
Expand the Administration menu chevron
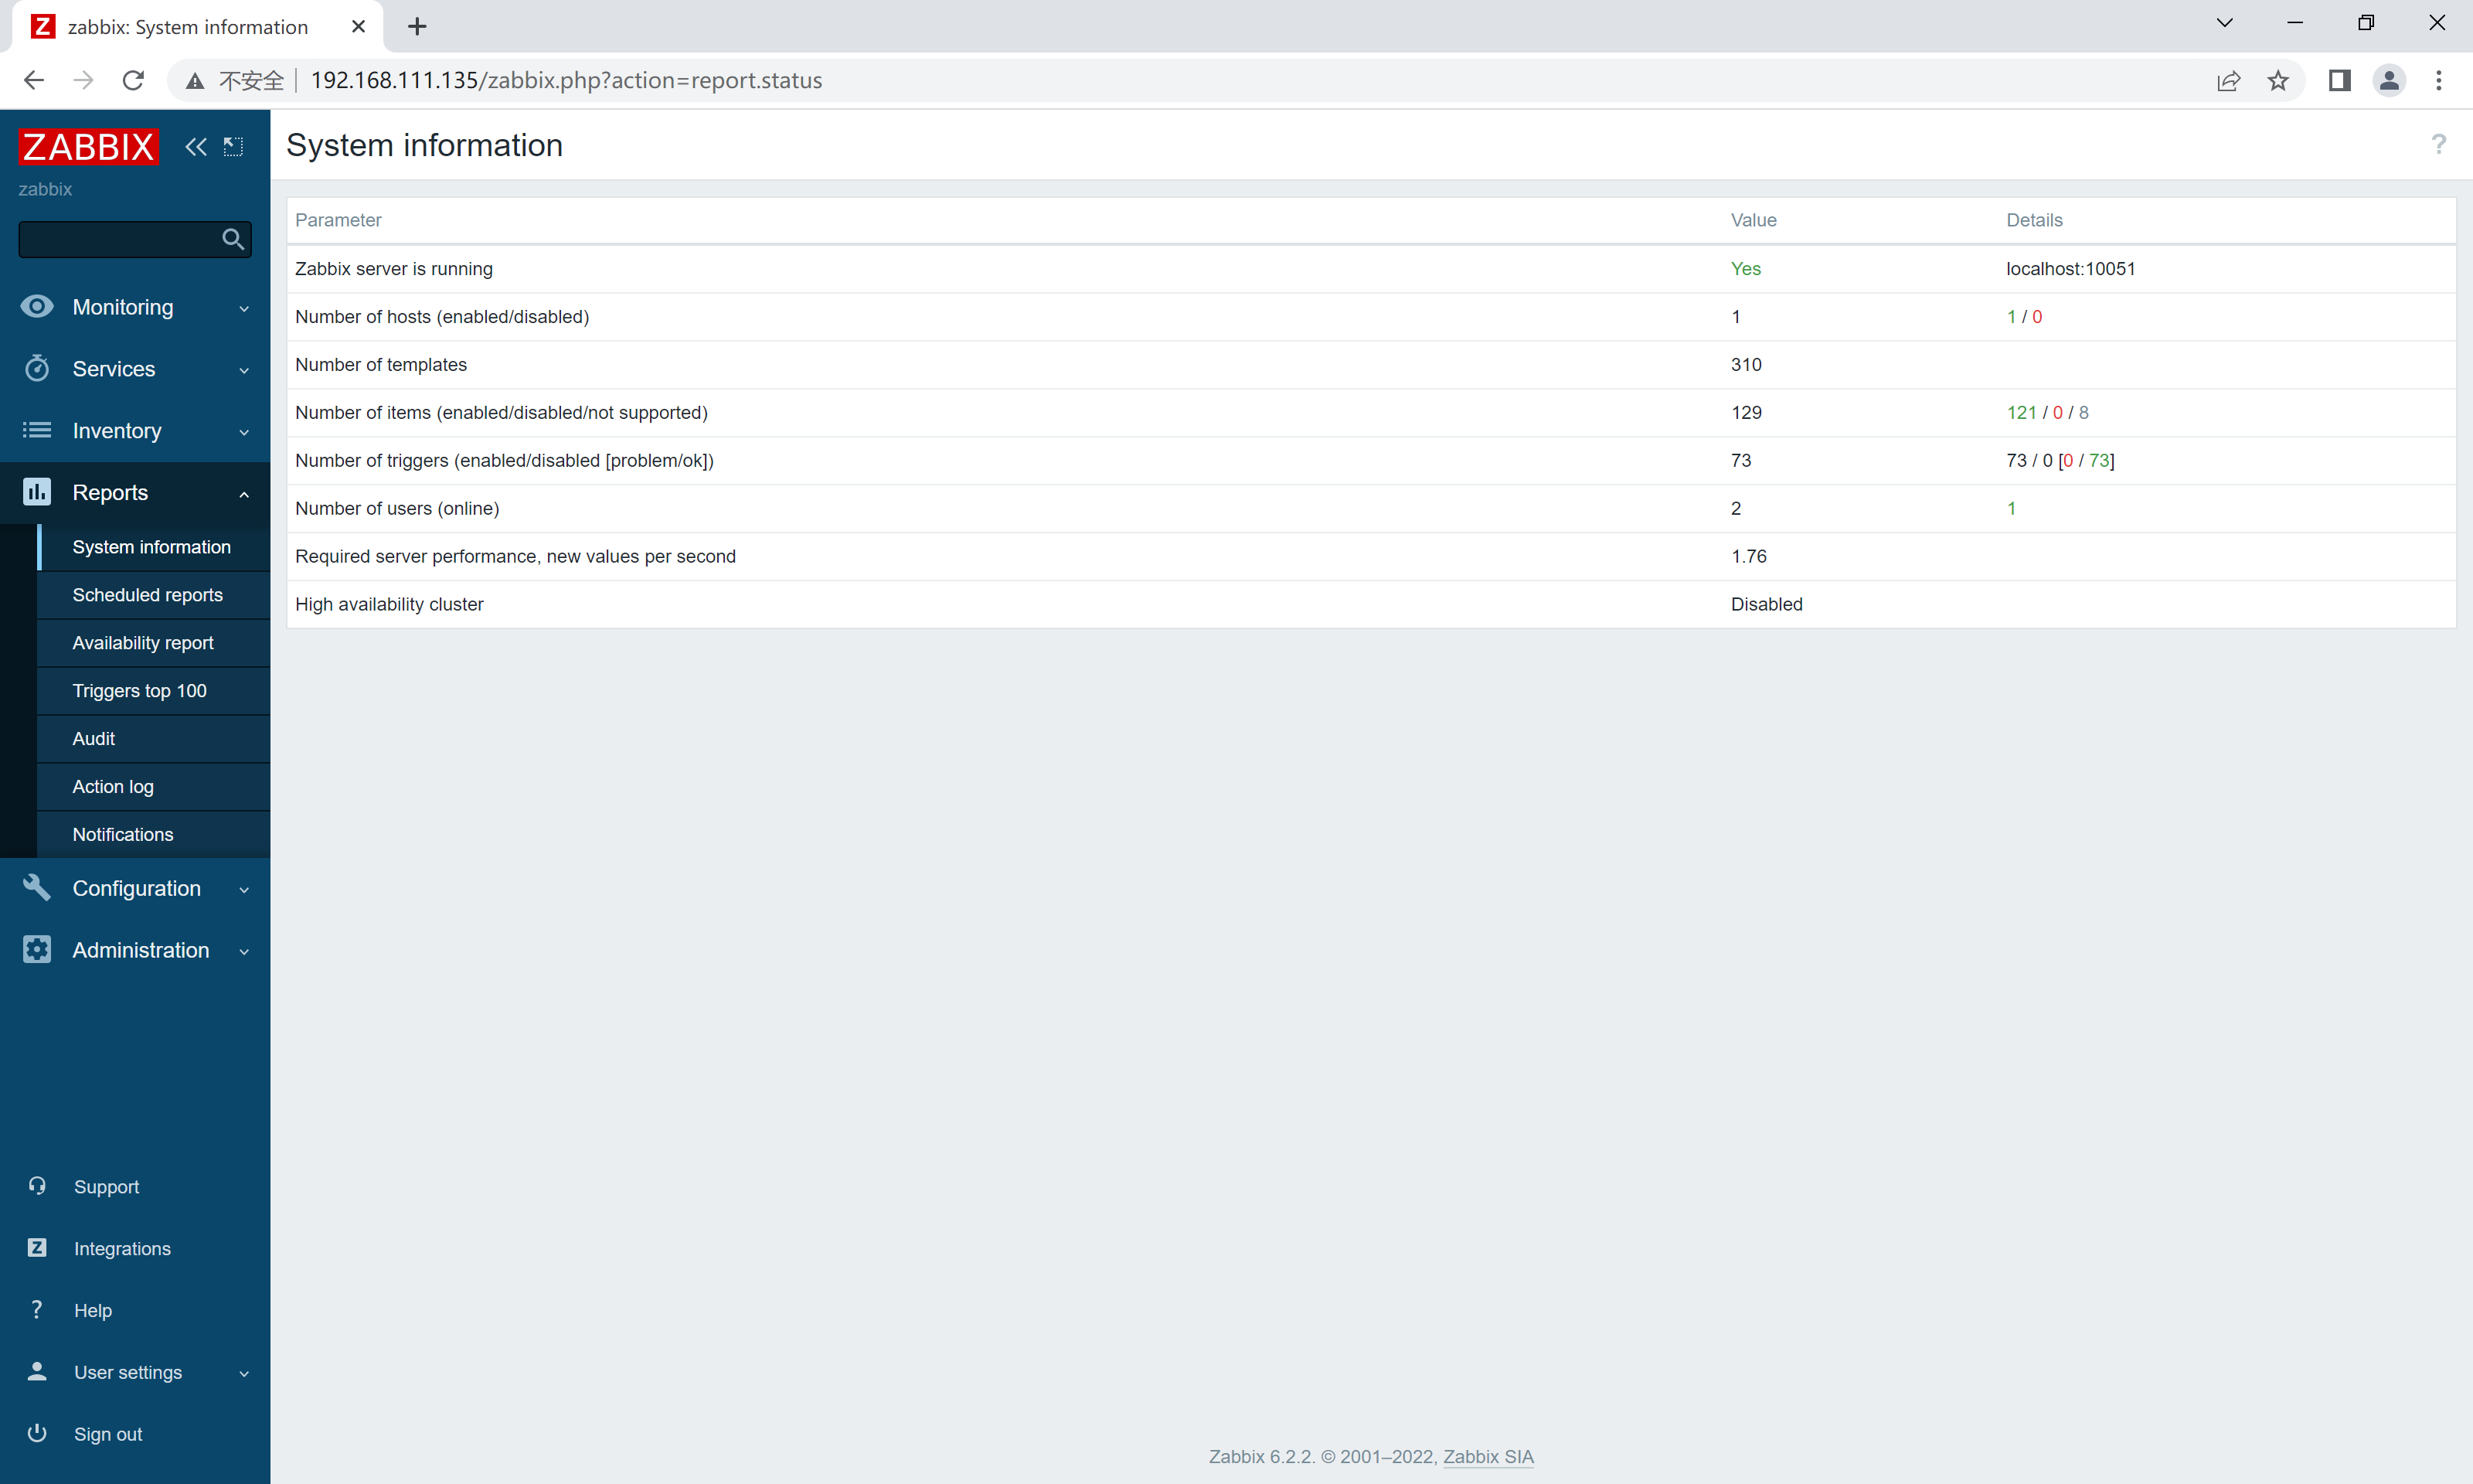pos(244,952)
